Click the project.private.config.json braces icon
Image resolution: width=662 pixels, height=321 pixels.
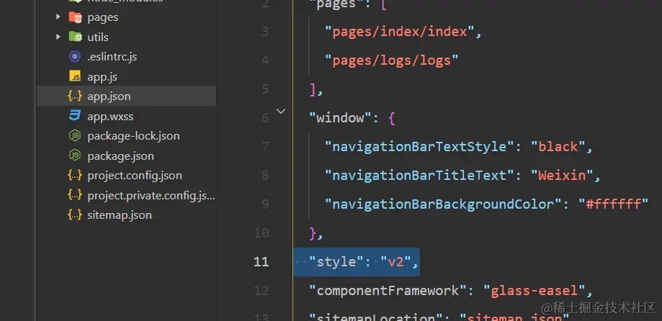[75, 195]
